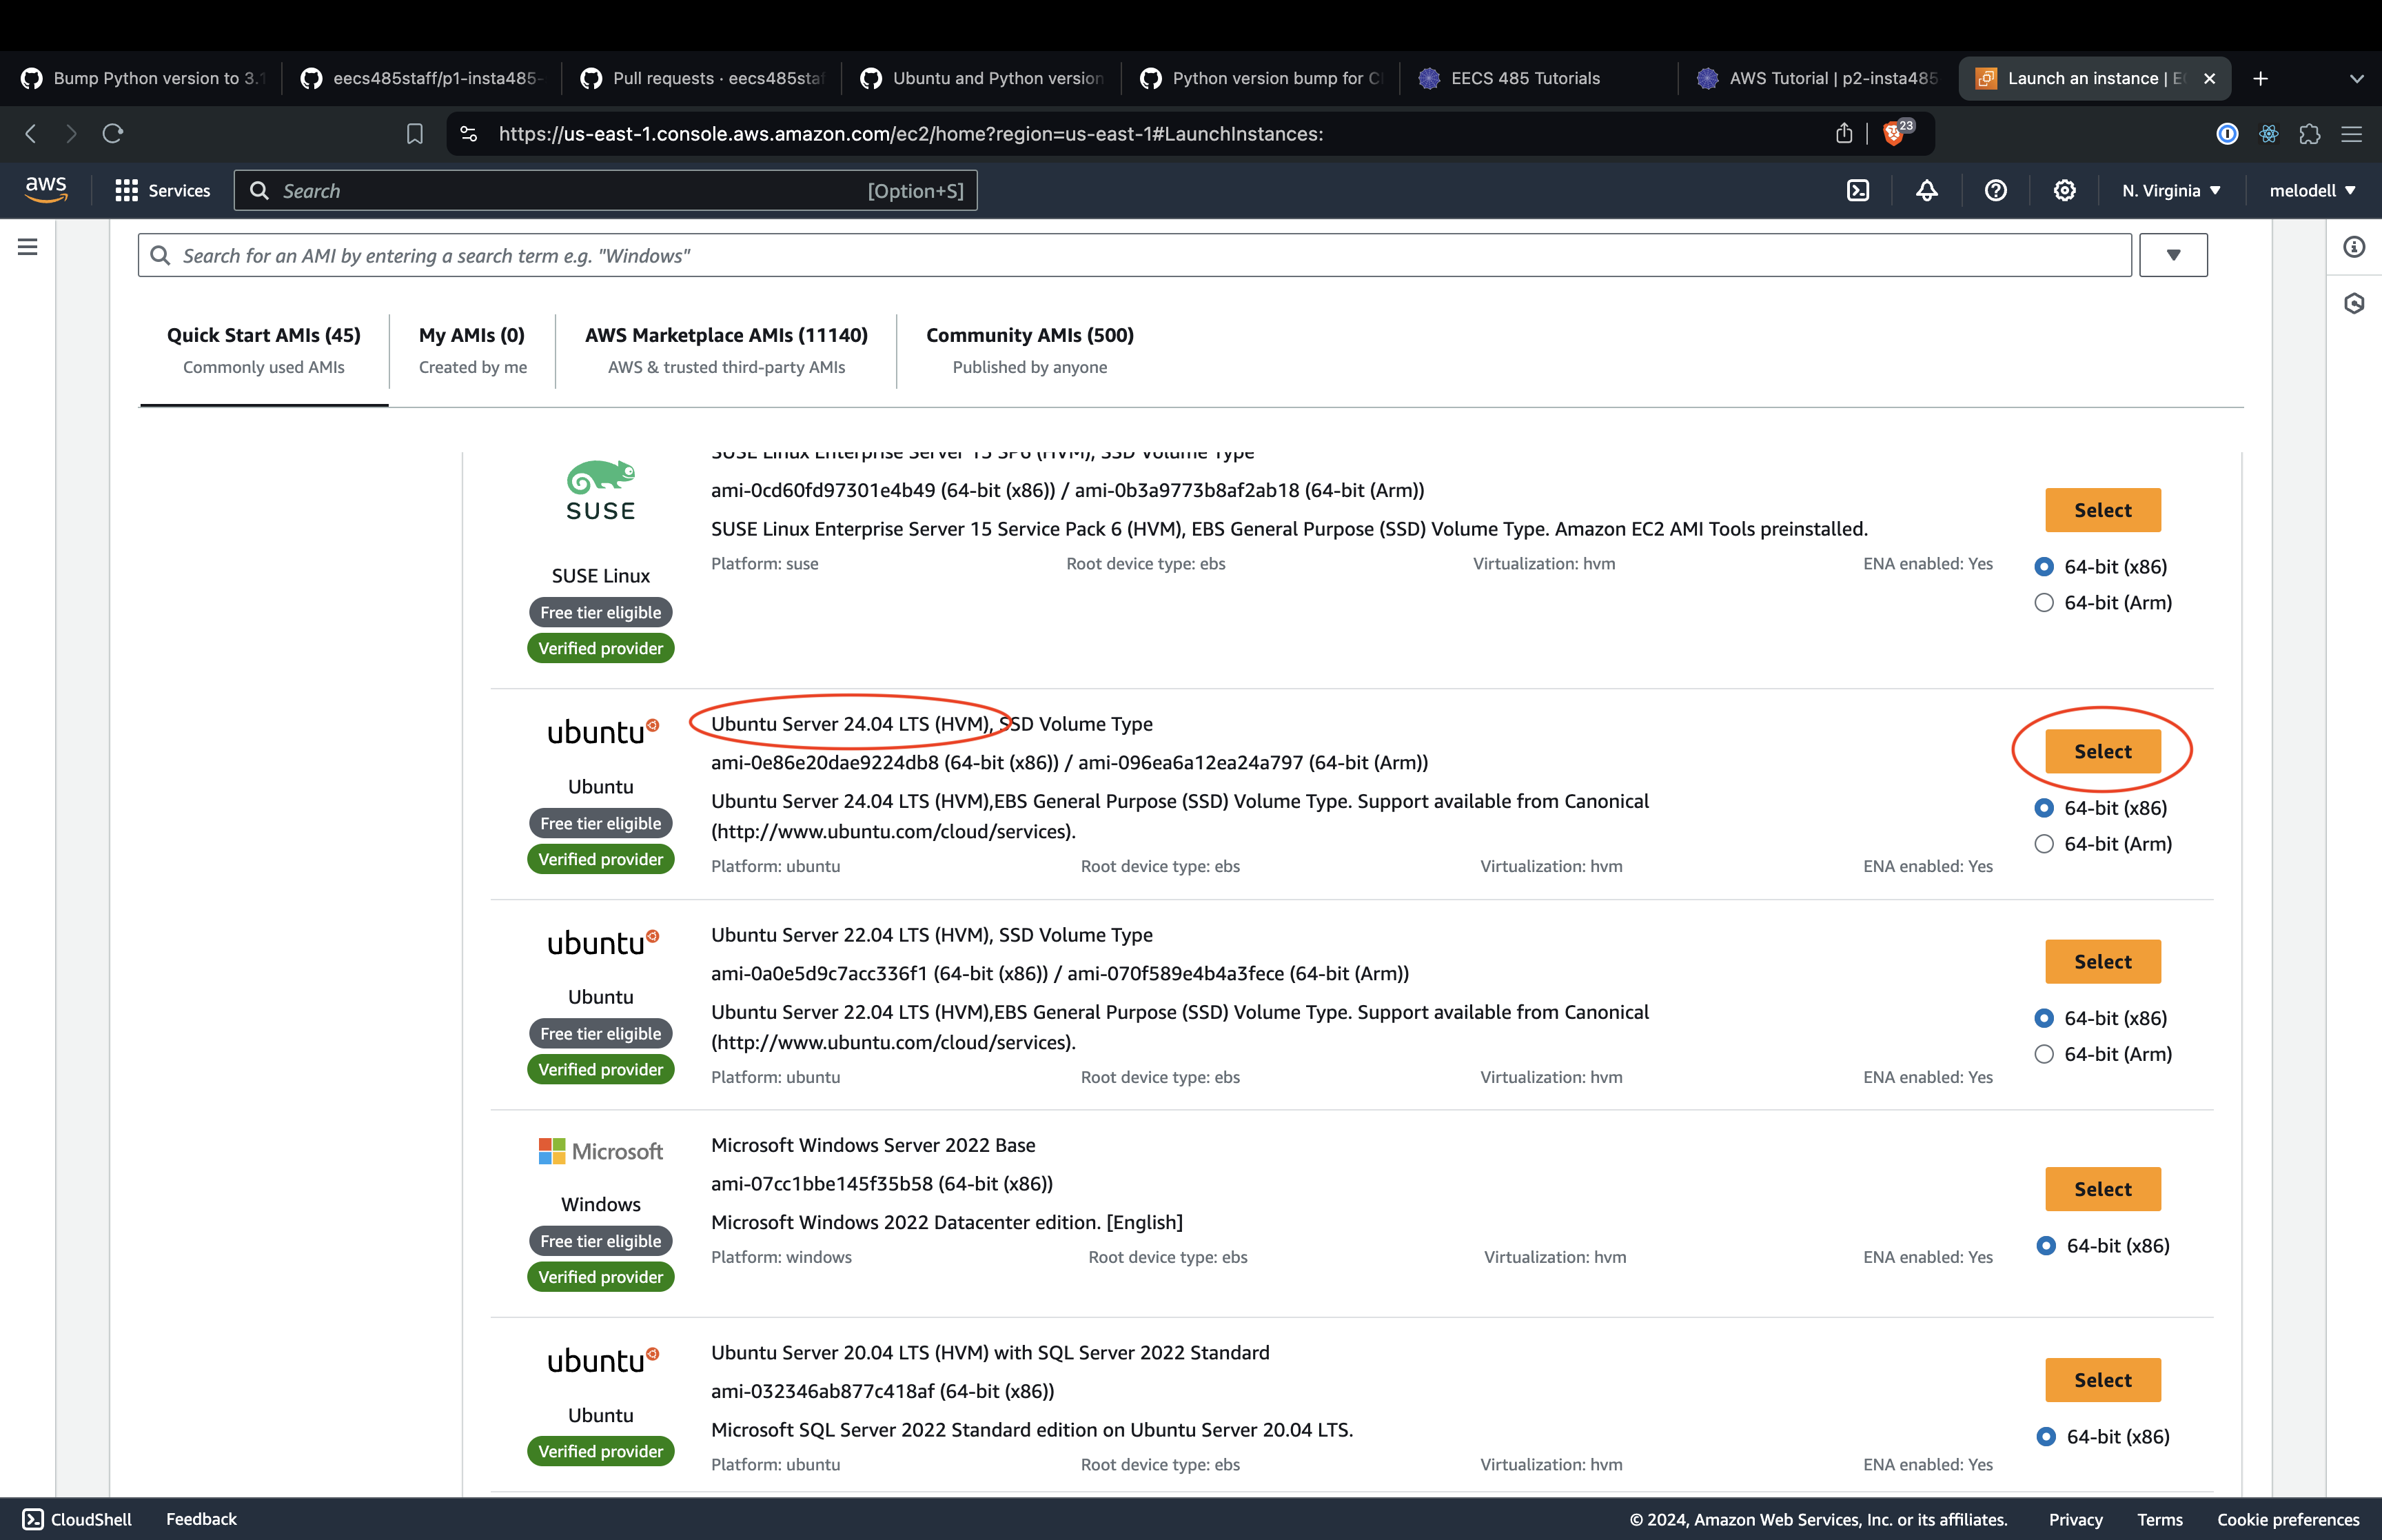Image resolution: width=2382 pixels, height=1540 pixels.
Task: Click Select for Microsoft Windows Server 2022
Action: coord(2102,1189)
